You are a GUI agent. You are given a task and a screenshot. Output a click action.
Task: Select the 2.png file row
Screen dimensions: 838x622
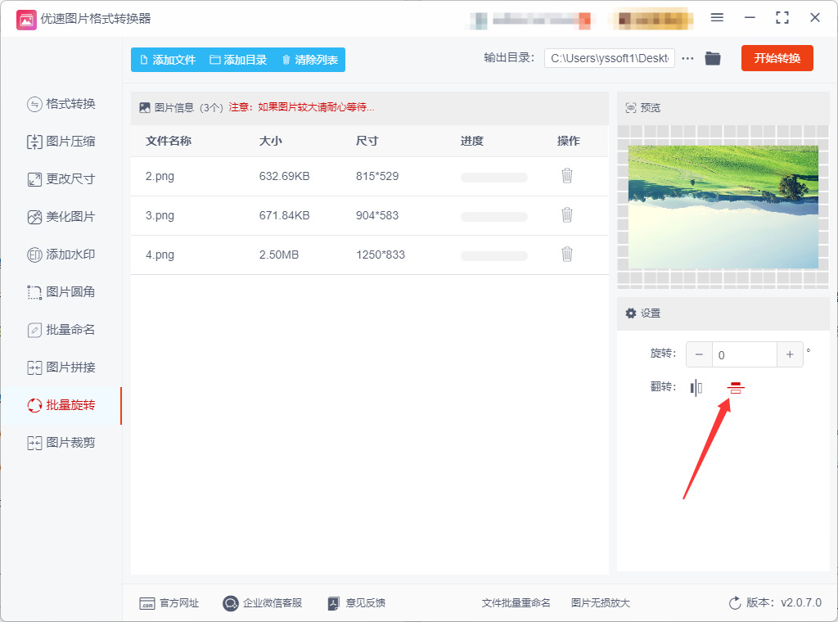[369, 176]
